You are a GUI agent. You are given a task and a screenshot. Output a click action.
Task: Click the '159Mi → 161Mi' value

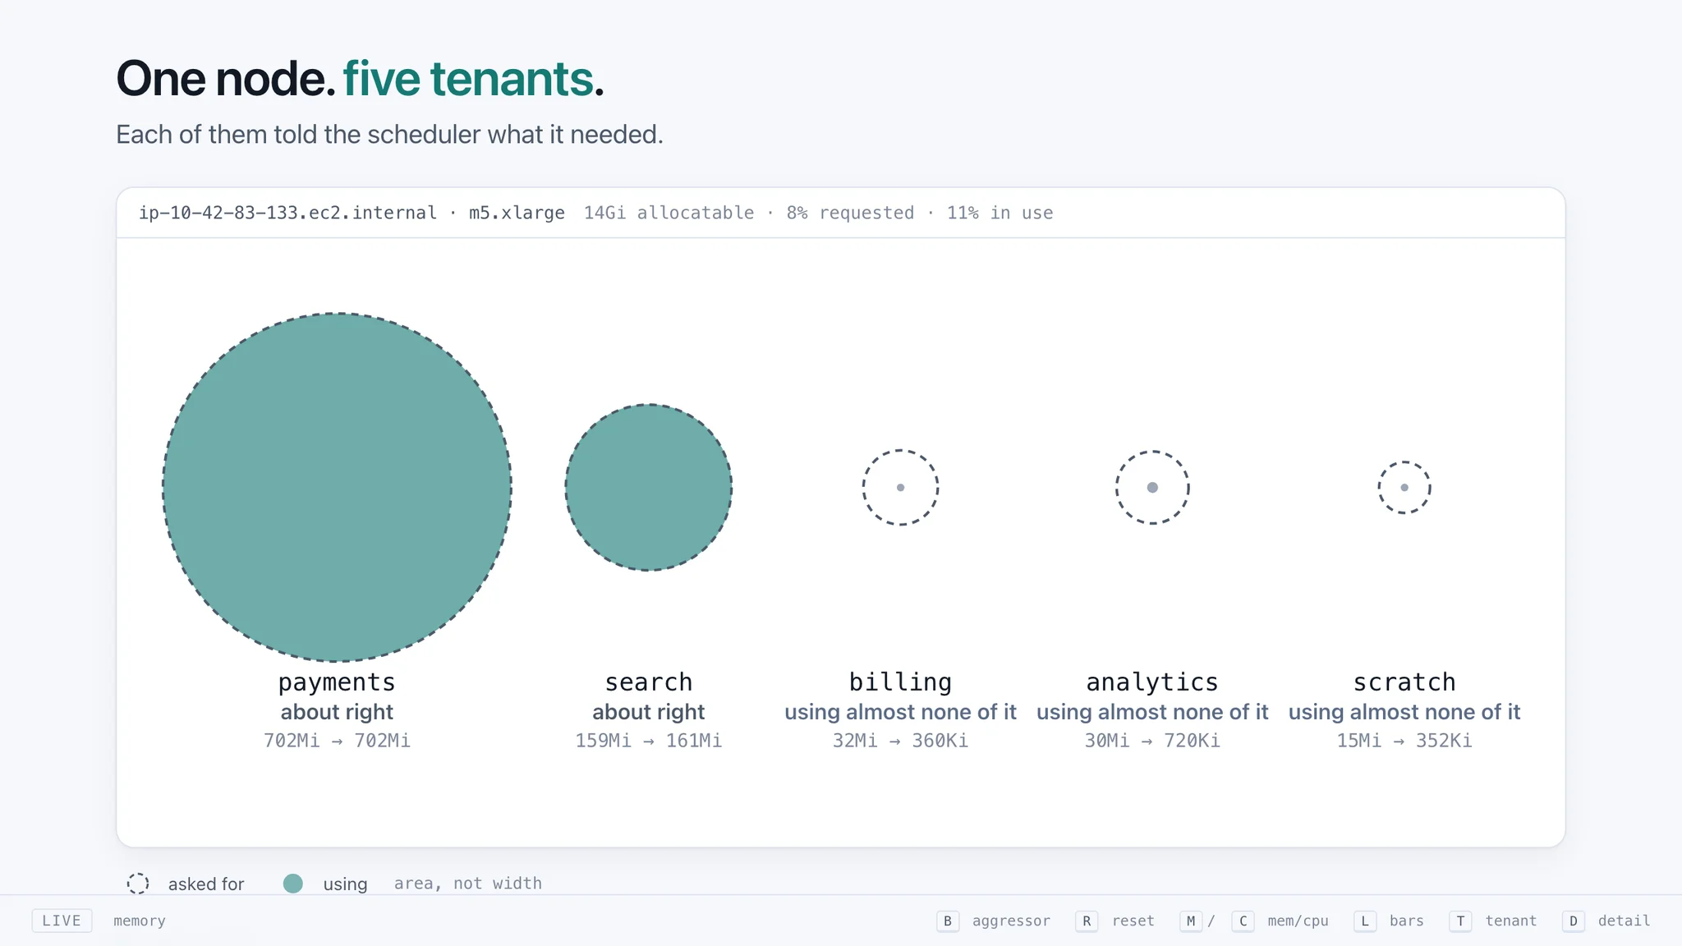[649, 741]
